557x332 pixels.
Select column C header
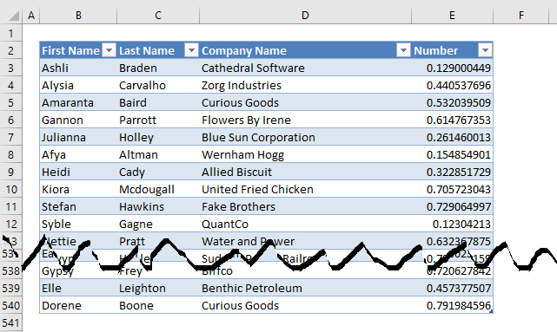pyautogui.click(x=158, y=16)
